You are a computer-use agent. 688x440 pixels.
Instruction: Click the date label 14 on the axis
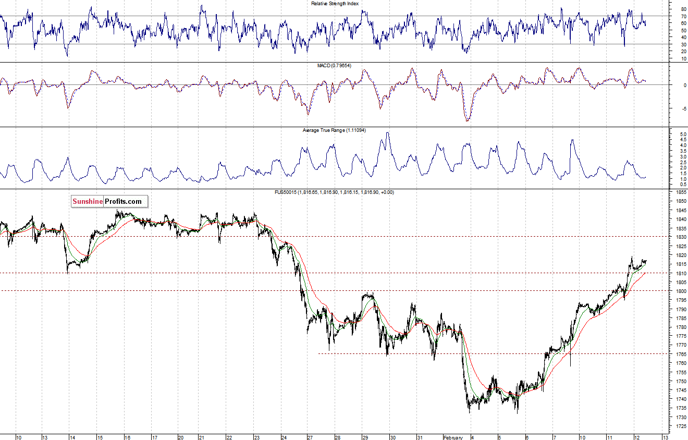(72, 437)
